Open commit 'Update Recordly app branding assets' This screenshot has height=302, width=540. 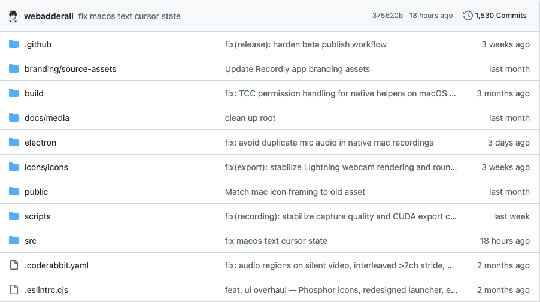click(297, 69)
